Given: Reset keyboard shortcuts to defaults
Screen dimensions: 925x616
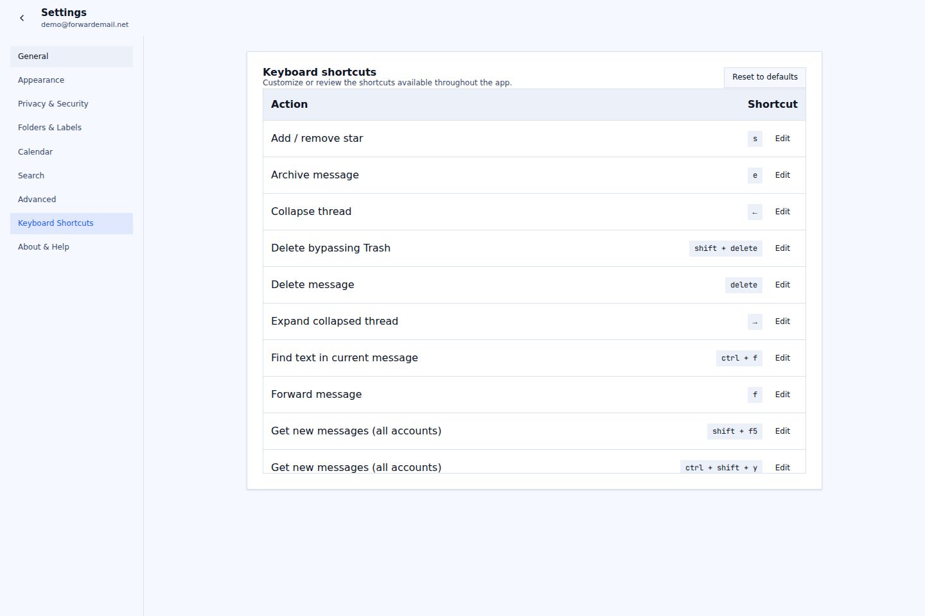Looking at the screenshot, I should [x=764, y=77].
